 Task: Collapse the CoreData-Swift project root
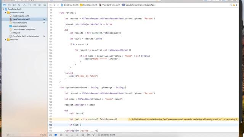point(3,9)
